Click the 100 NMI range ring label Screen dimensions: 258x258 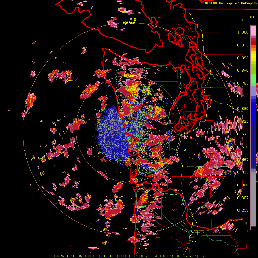click(x=129, y=23)
